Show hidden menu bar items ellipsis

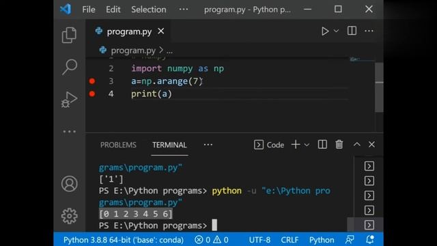point(184,10)
